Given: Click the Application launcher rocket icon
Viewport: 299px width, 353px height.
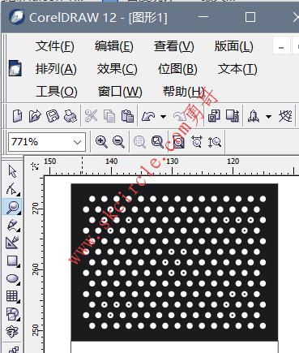Looking at the screenshot, I should point(253,116).
